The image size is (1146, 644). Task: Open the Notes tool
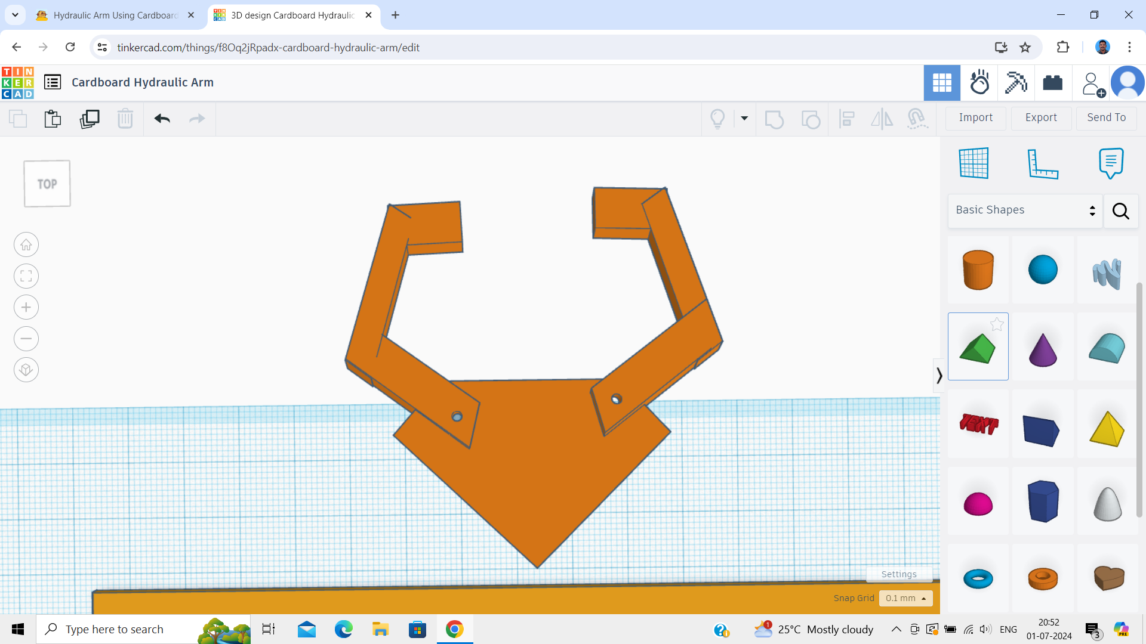tap(1111, 163)
